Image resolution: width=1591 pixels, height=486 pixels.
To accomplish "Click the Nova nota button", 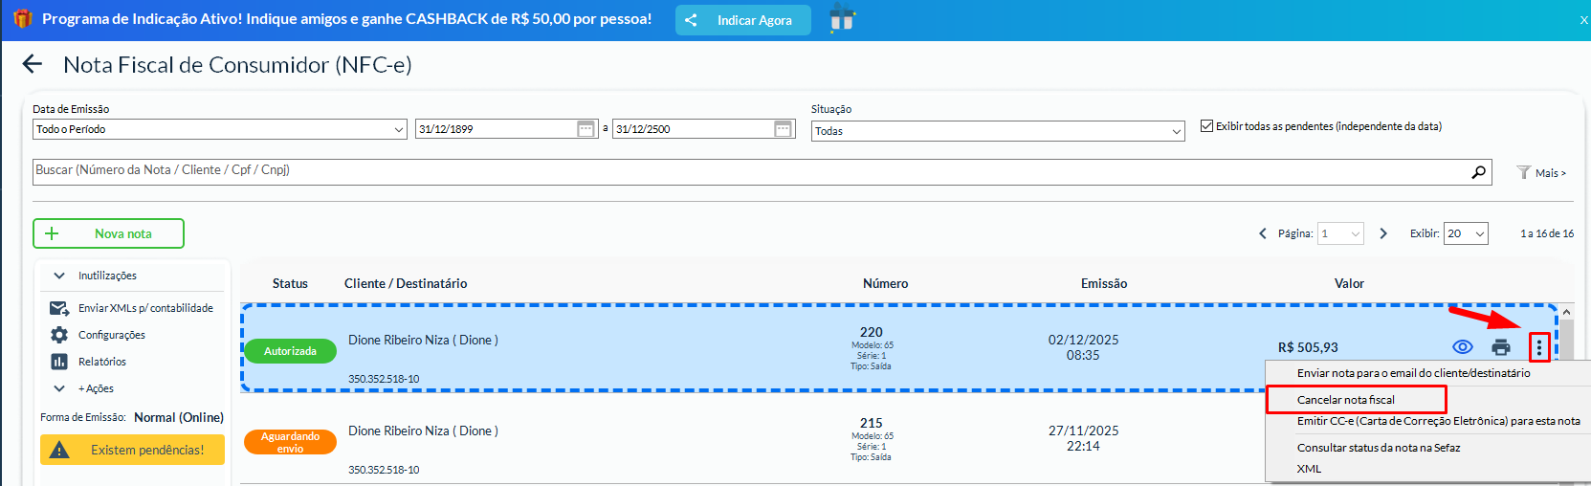I will 108,233.
